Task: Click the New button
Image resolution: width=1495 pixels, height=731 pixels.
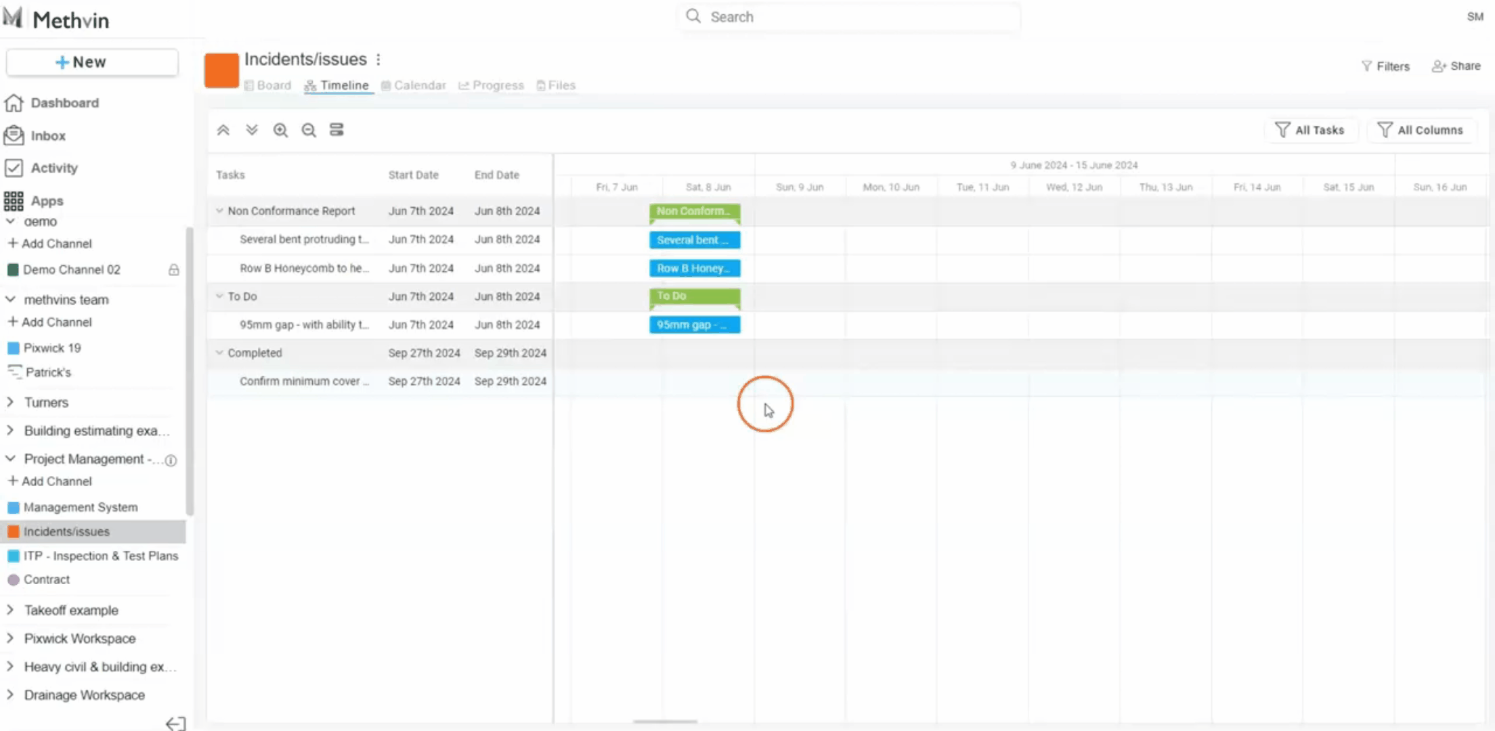Action: (92, 62)
